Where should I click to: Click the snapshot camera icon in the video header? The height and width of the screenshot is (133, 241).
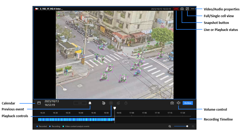pos(182,9)
